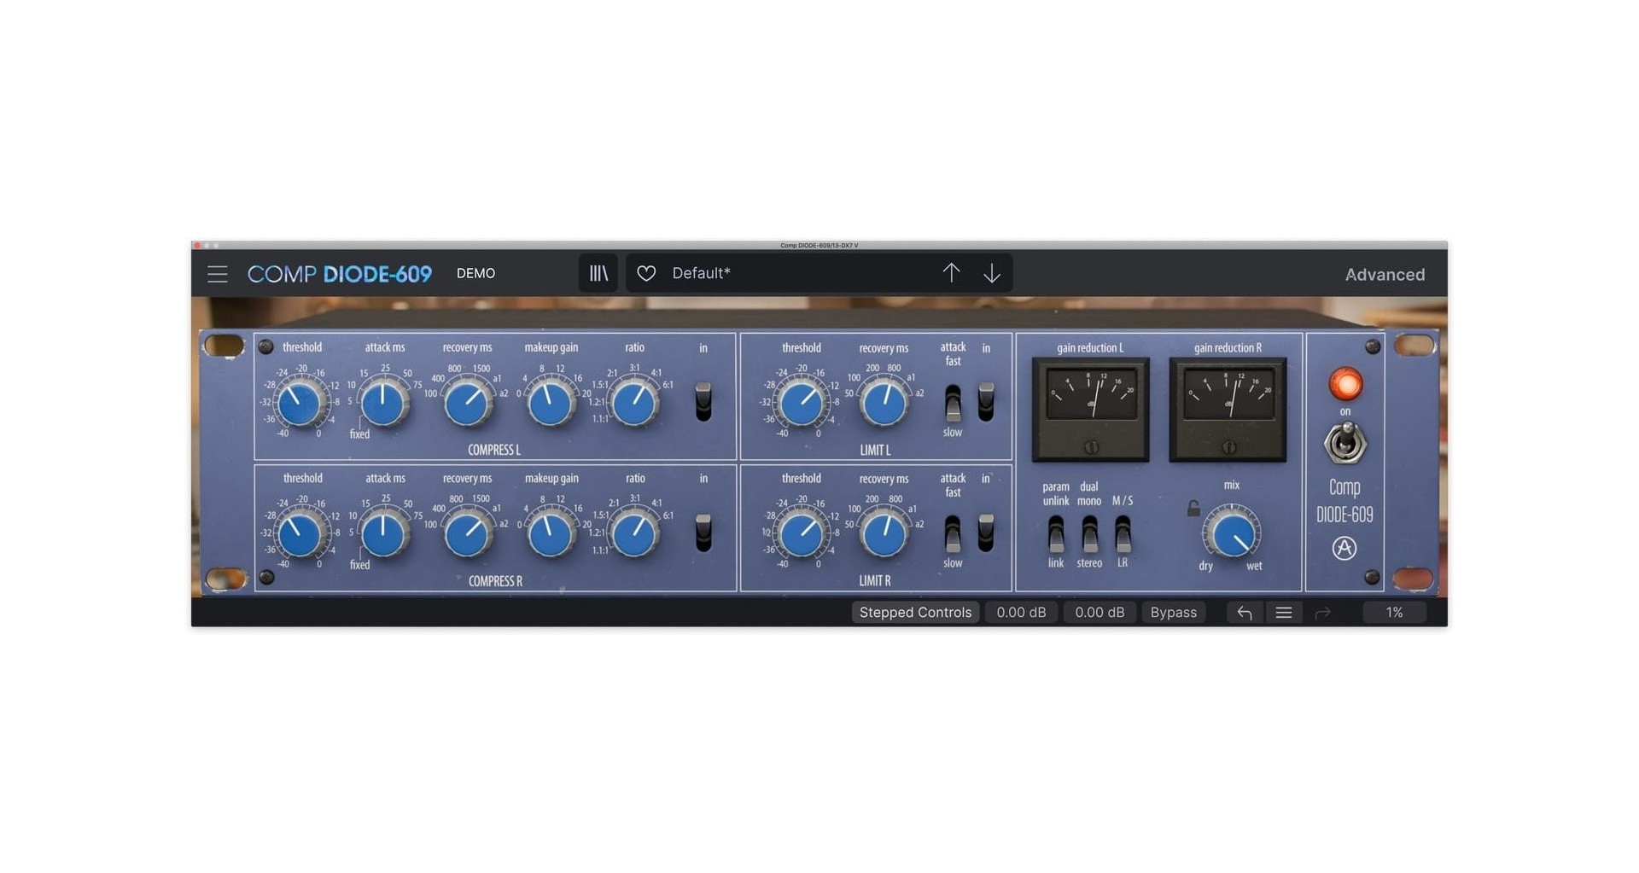This screenshot has height=873, width=1639.
Task: Click the "gain reduction L" label
Action: click(1090, 348)
